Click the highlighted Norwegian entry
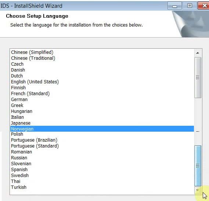Image resolution: width=209 pixels, height=201 pixels. [102, 129]
